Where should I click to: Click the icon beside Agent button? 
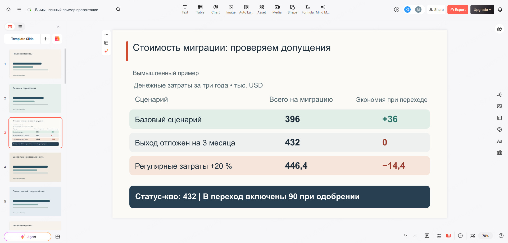58,237
